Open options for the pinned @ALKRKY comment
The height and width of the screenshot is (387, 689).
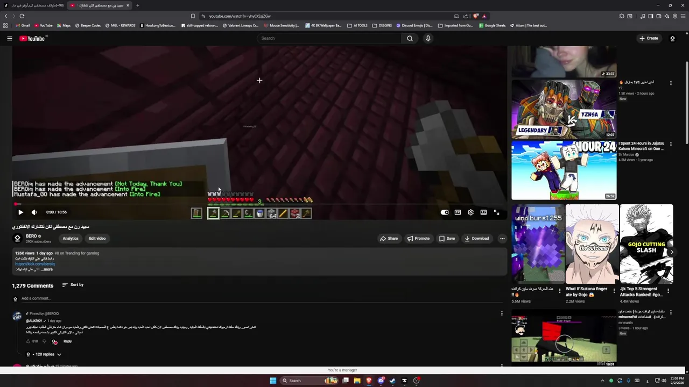tap(502, 313)
